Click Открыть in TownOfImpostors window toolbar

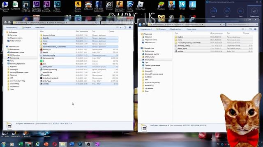[161, 29]
